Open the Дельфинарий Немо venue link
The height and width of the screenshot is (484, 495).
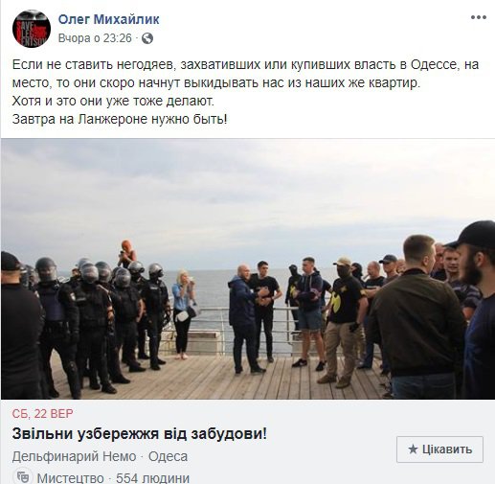(74, 456)
